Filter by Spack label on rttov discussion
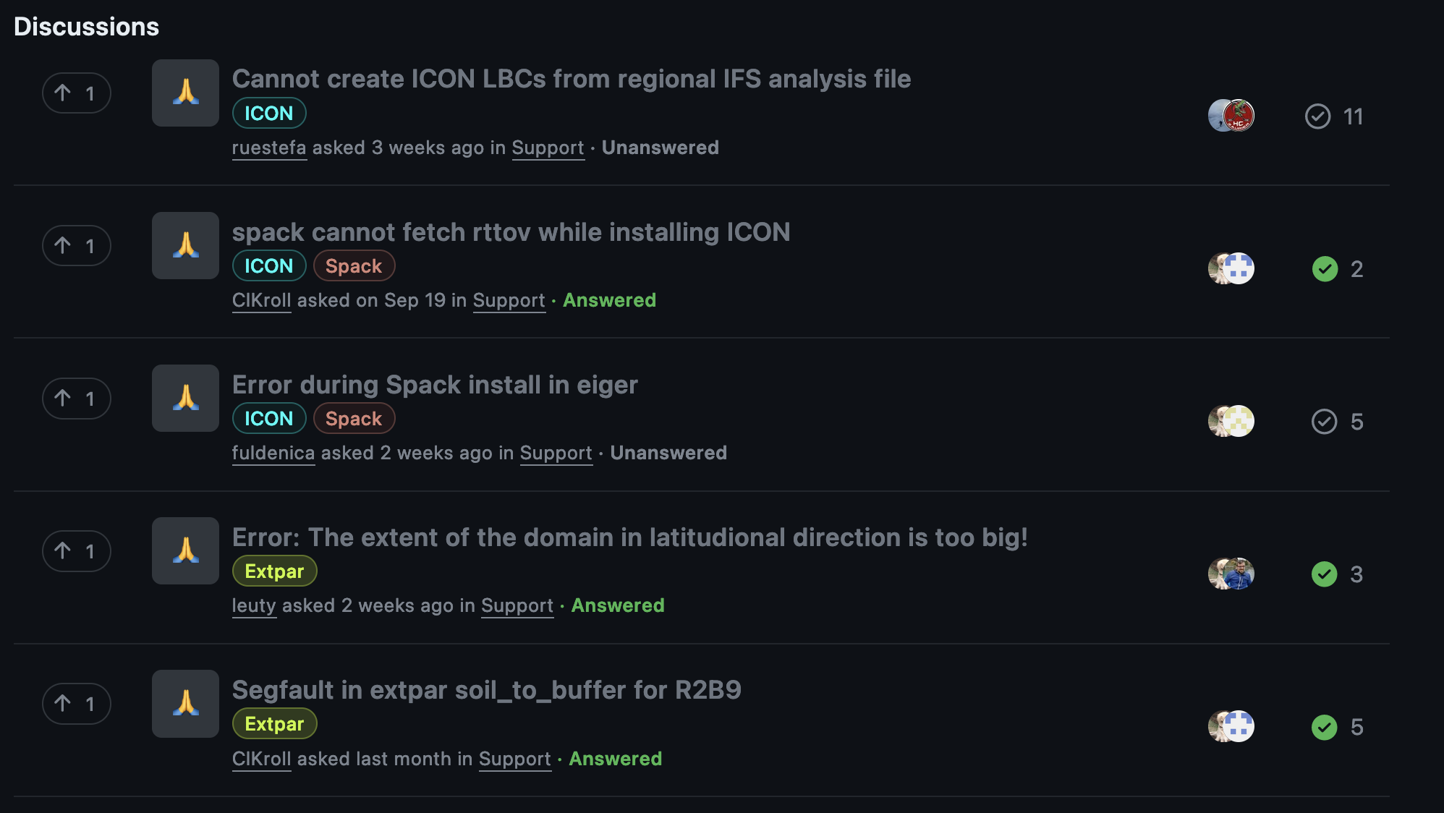 pyautogui.click(x=354, y=266)
